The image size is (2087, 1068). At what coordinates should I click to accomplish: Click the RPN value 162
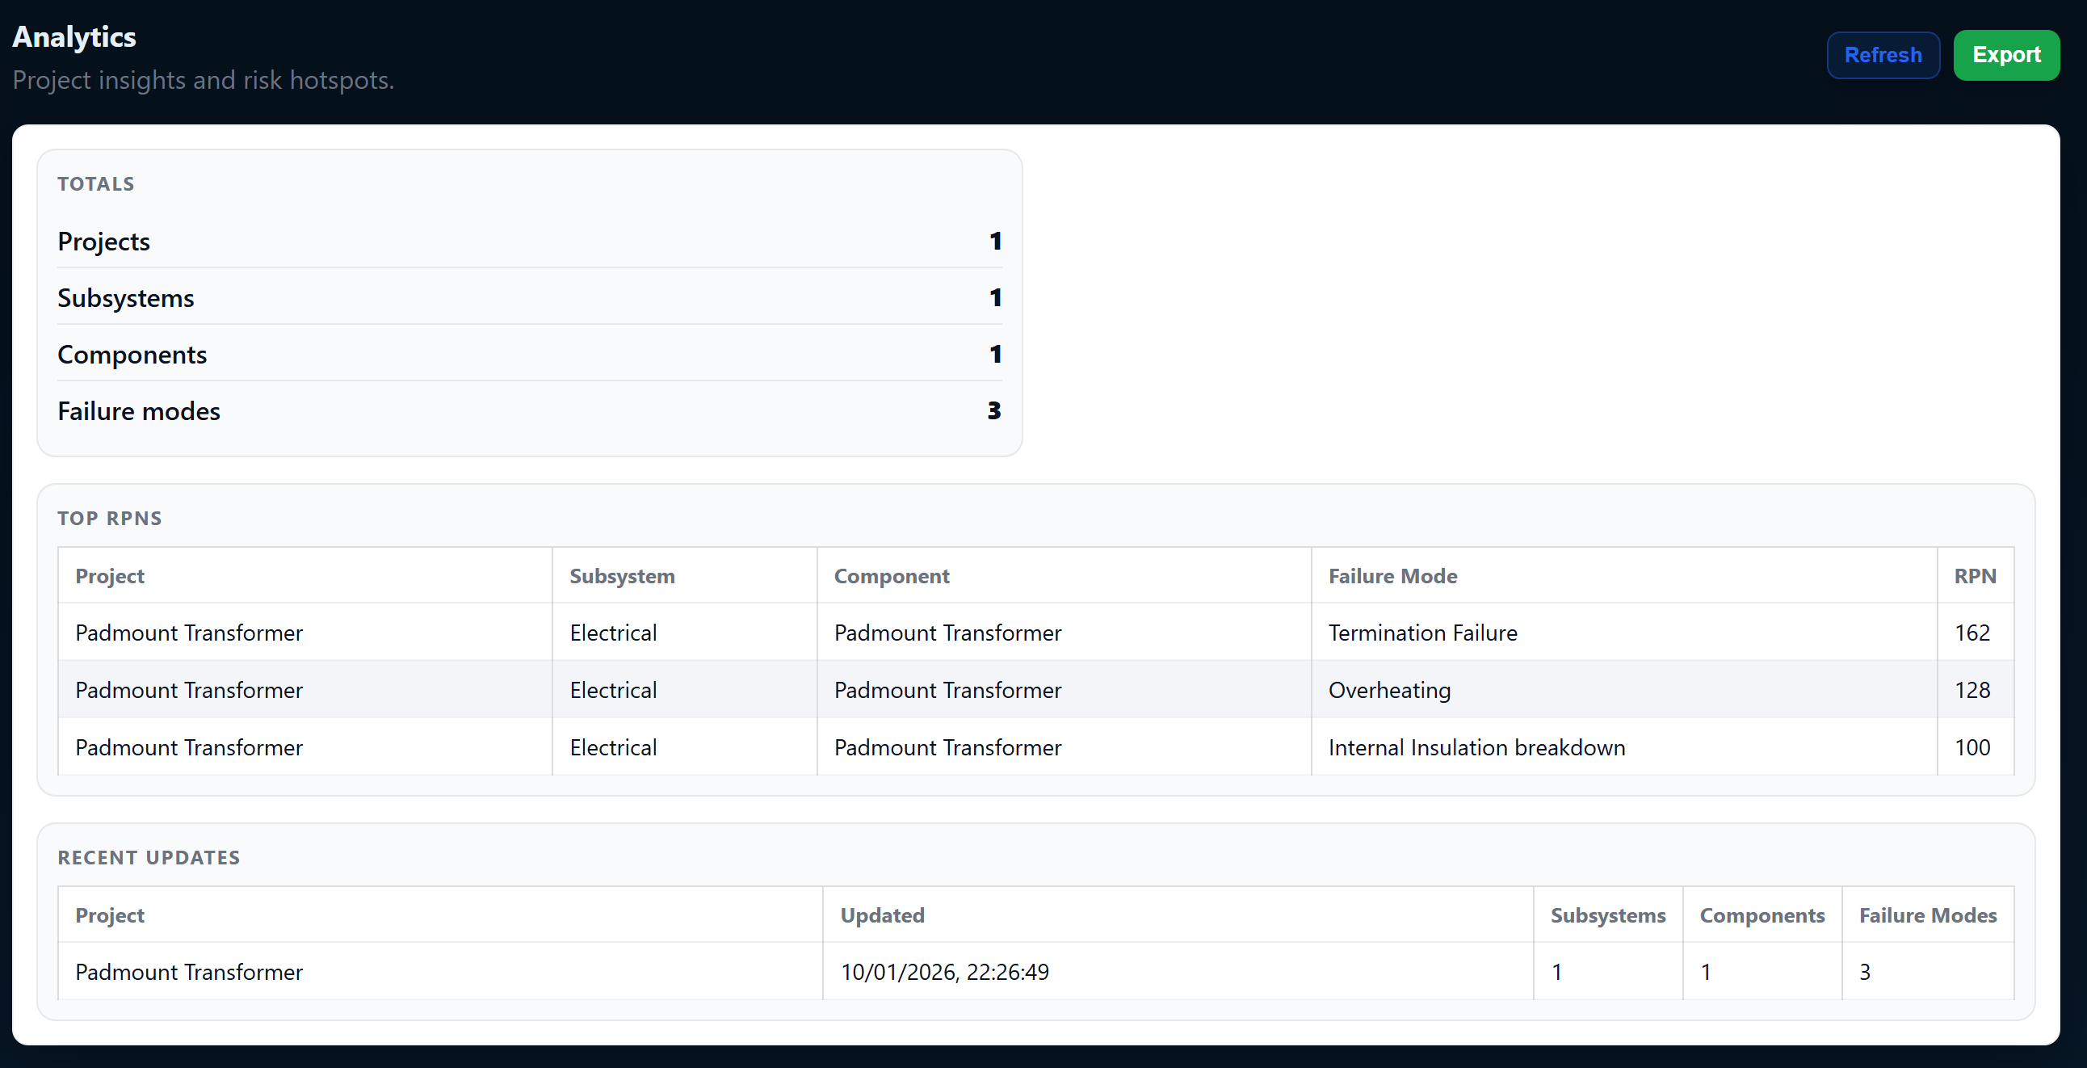click(x=1973, y=633)
